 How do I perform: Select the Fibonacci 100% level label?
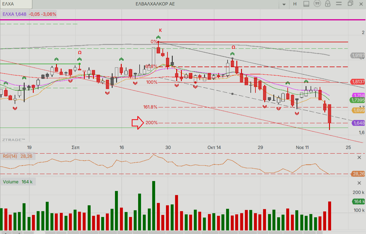point(152,82)
